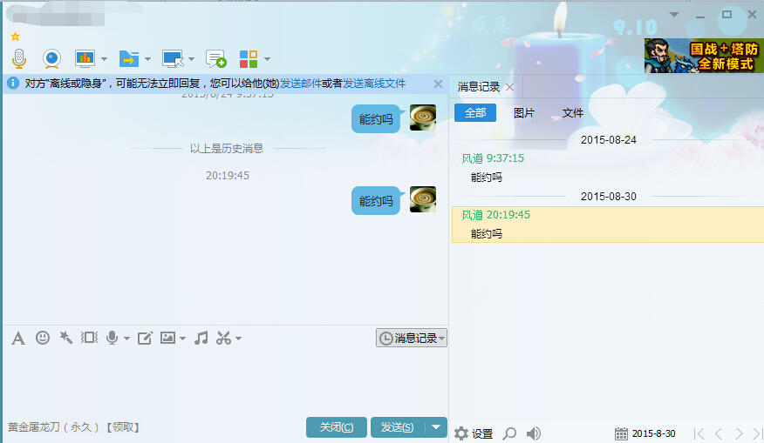The image size is (764, 443).
Task: Toggle the 消息记录 history panel button
Action: click(412, 338)
